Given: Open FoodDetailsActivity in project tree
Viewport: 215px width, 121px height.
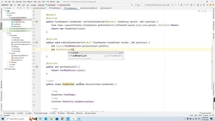Looking at the screenshot, I should [19, 22].
